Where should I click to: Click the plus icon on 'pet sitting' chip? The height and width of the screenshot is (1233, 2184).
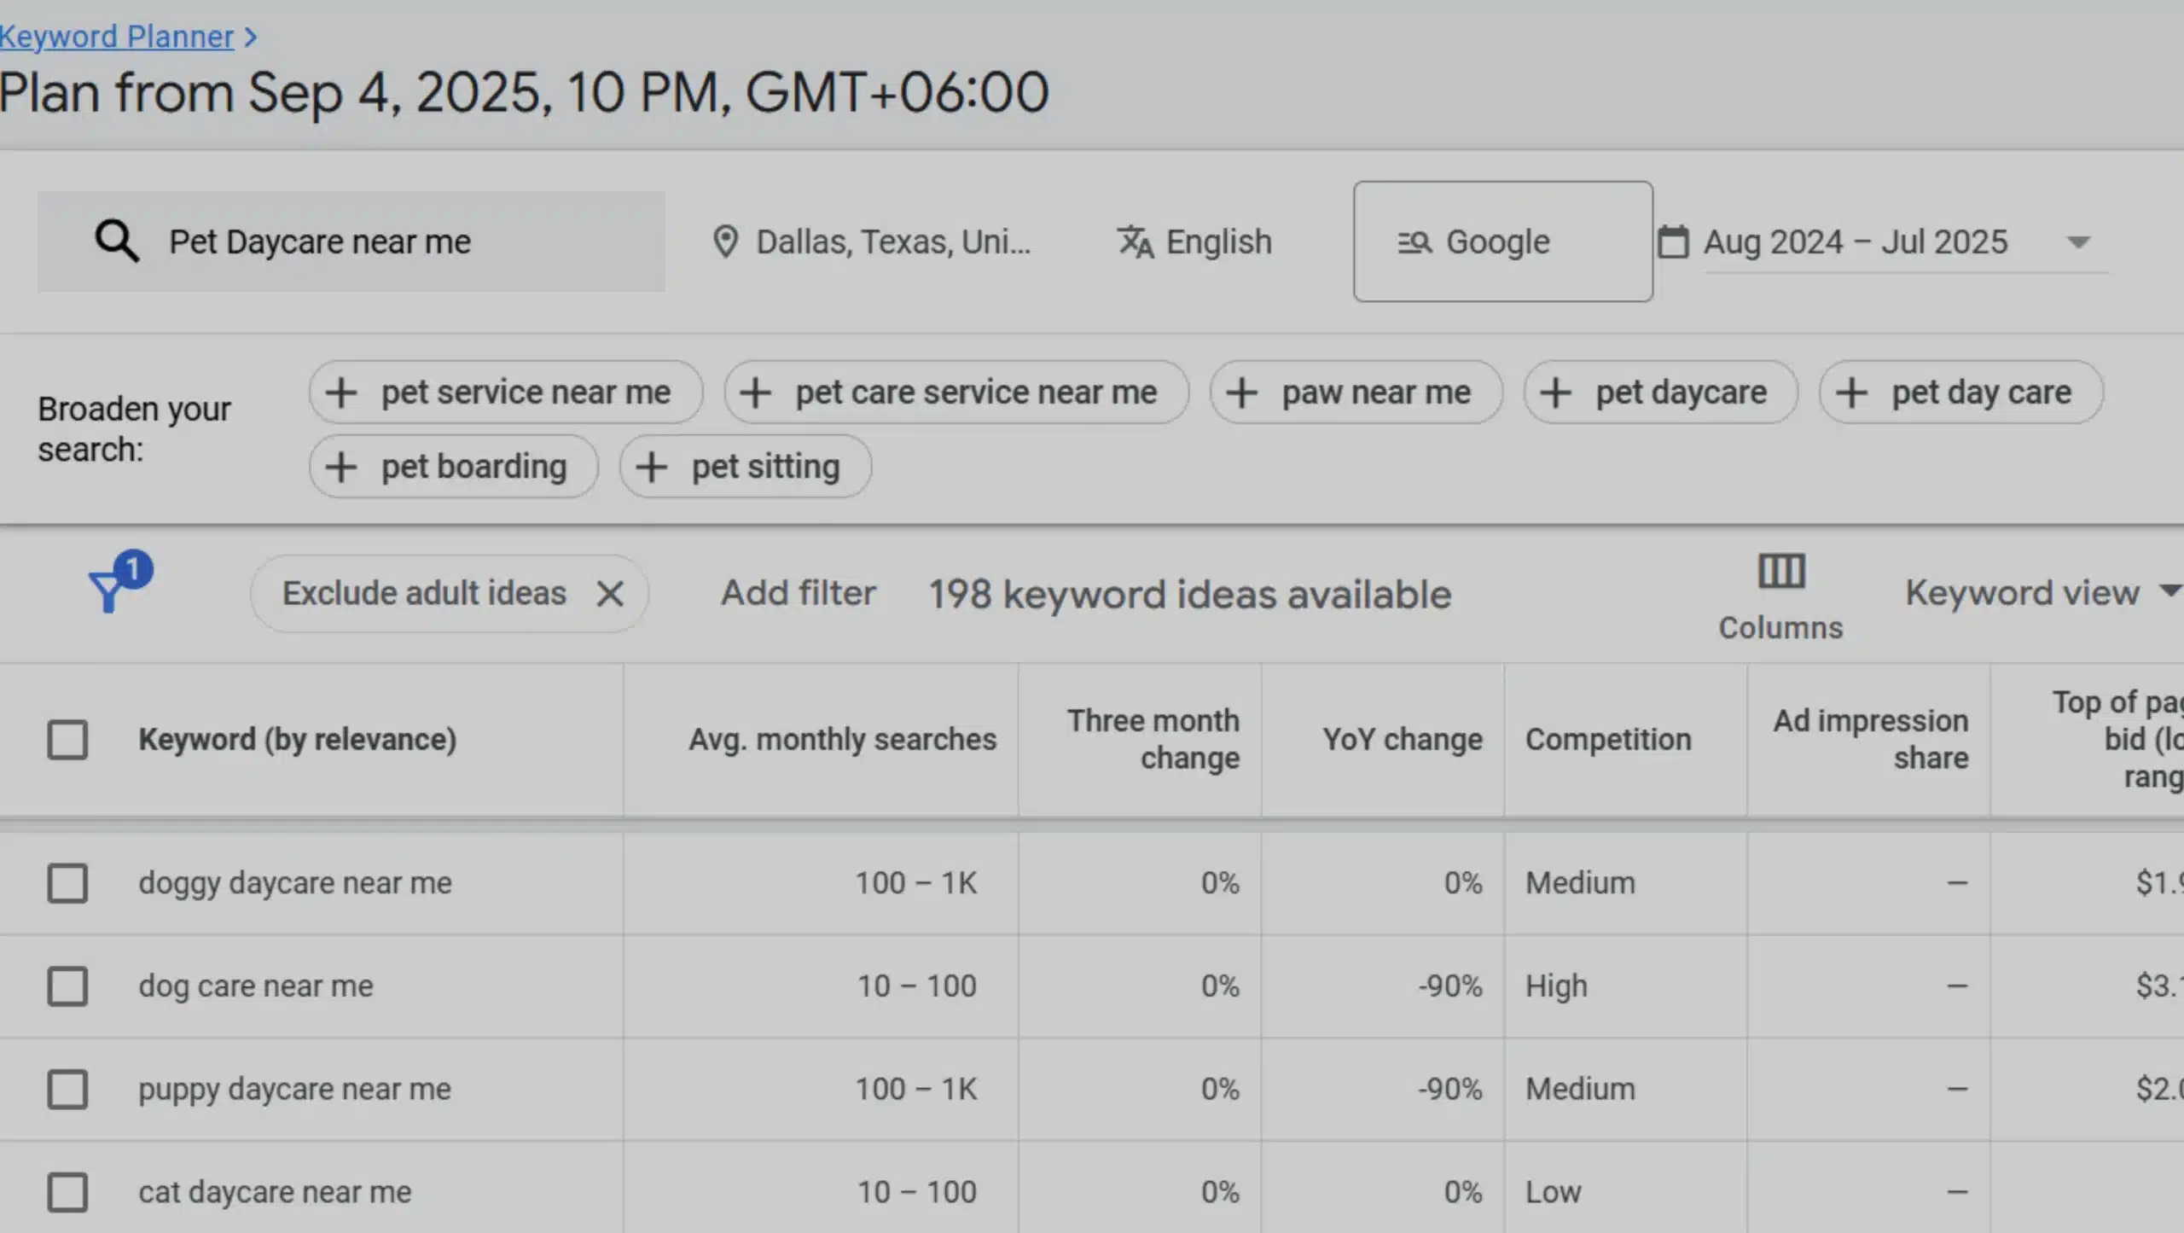point(652,468)
